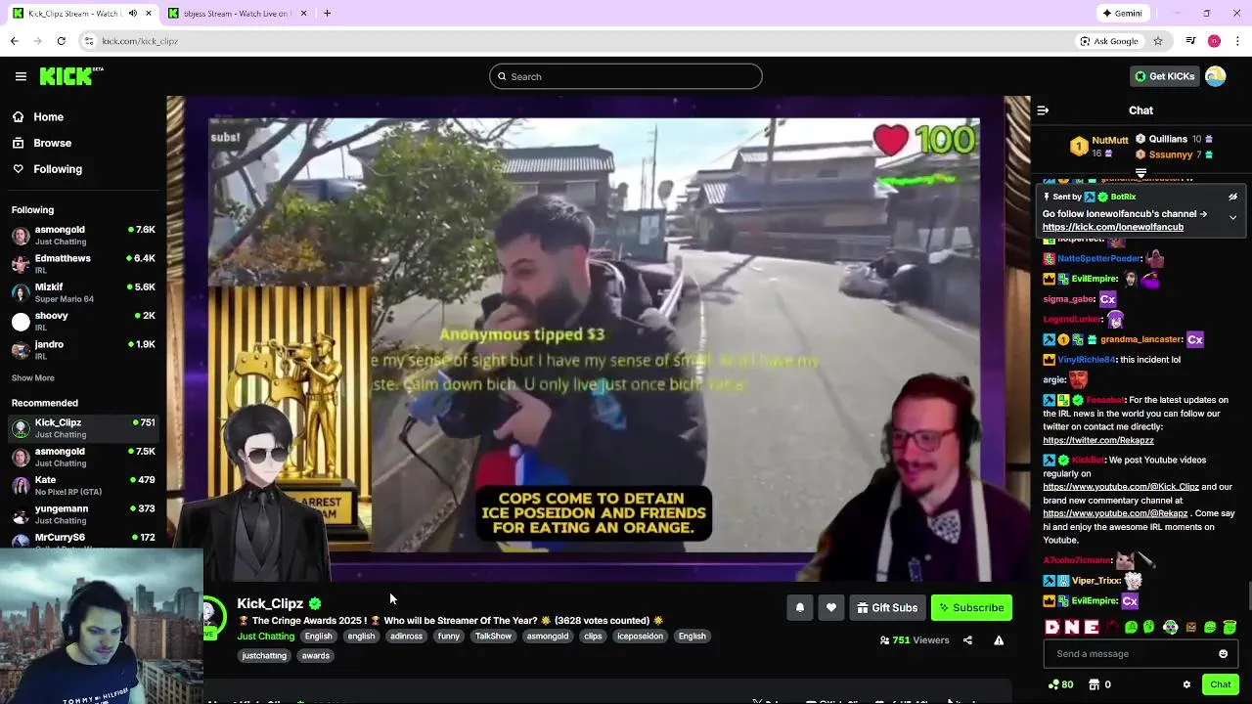Open the Kick hamburger menu
This screenshot has width=1252, height=704.
[x=21, y=76]
